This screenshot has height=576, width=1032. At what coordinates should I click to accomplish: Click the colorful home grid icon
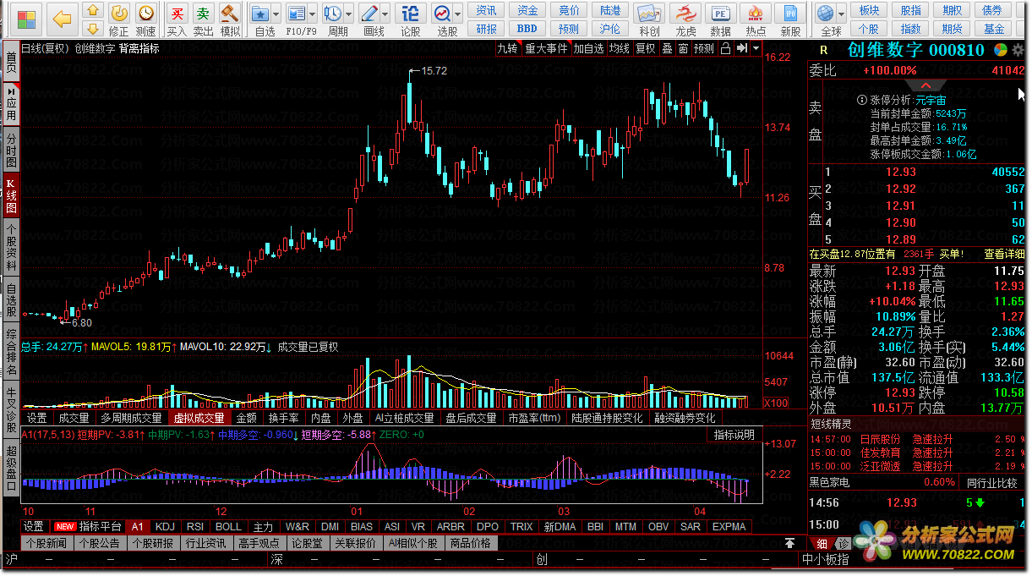[26, 19]
